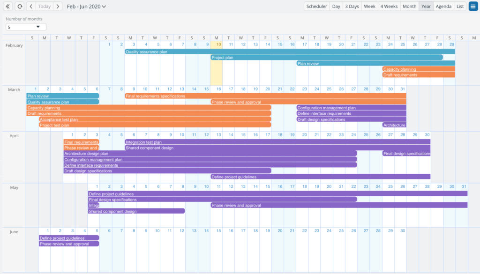Click the February month label
The width and height of the screenshot is (480, 274).
point(14,45)
